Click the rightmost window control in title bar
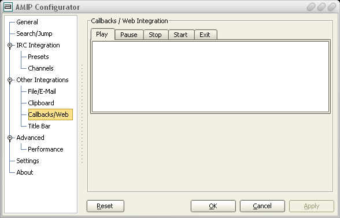This screenshot has height=218, width=340. 332,7
